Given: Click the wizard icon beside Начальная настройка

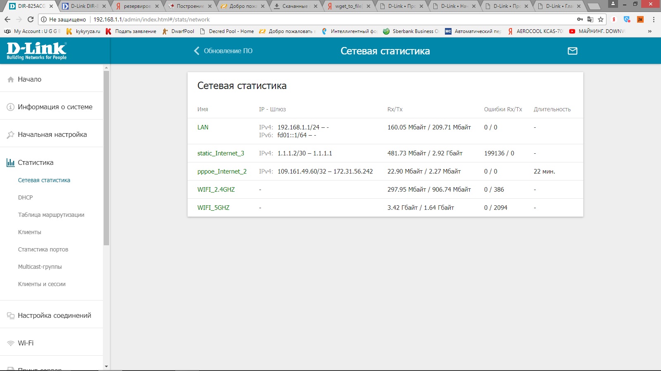Looking at the screenshot, I should (11, 135).
